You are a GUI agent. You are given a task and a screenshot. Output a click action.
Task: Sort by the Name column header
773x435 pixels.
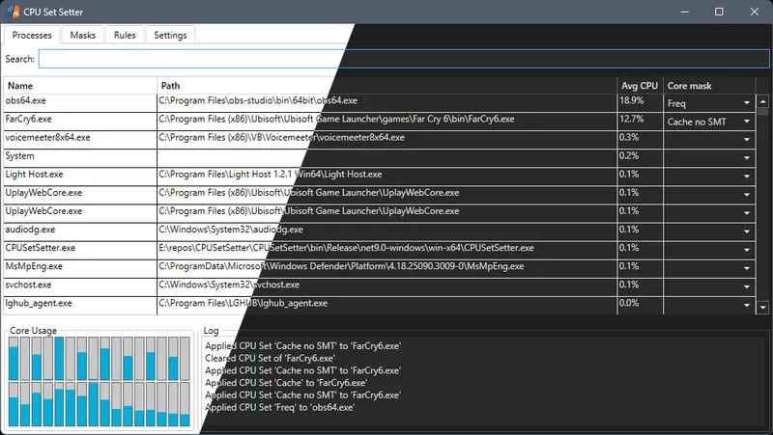[80, 86]
